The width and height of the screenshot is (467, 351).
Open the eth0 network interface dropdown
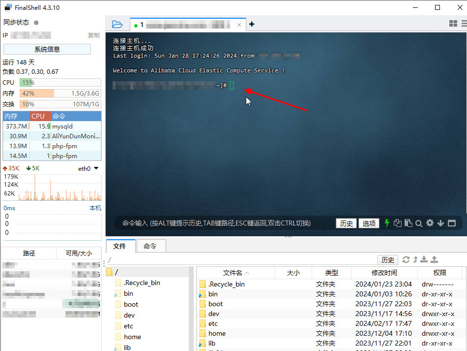(96, 168)
